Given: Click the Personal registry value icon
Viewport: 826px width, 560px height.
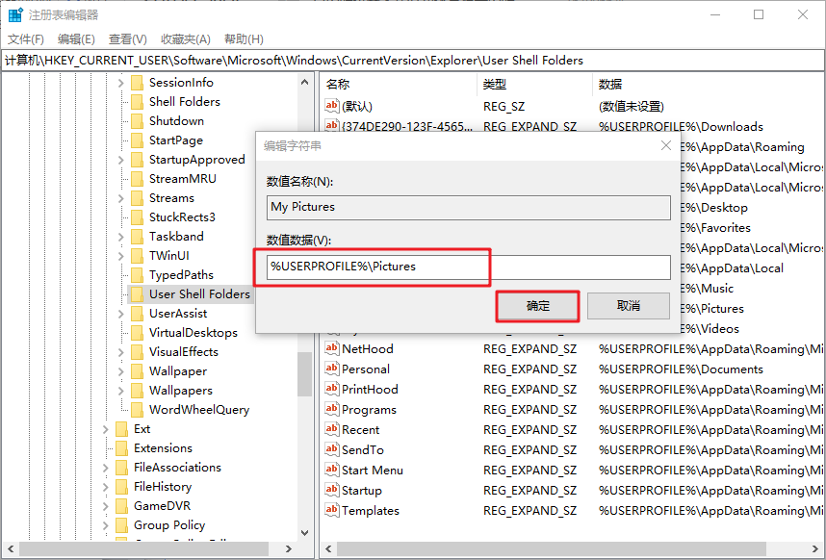Looking at the screenshot, I should click(x=332, y=369).
